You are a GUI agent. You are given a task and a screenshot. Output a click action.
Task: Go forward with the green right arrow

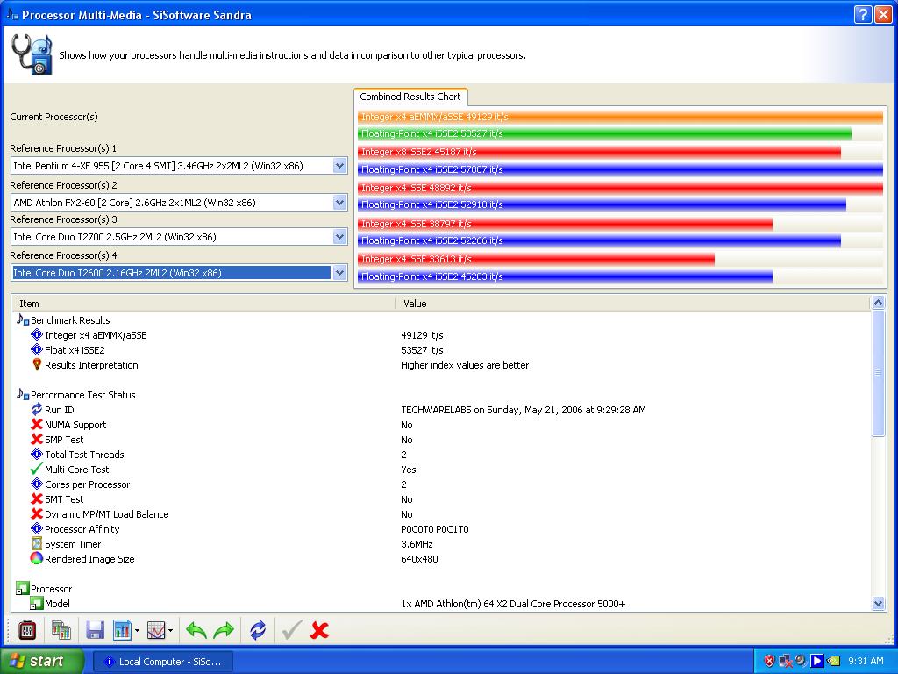224,630
